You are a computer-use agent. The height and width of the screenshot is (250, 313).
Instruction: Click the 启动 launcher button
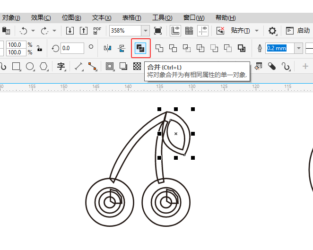(298, 31)
